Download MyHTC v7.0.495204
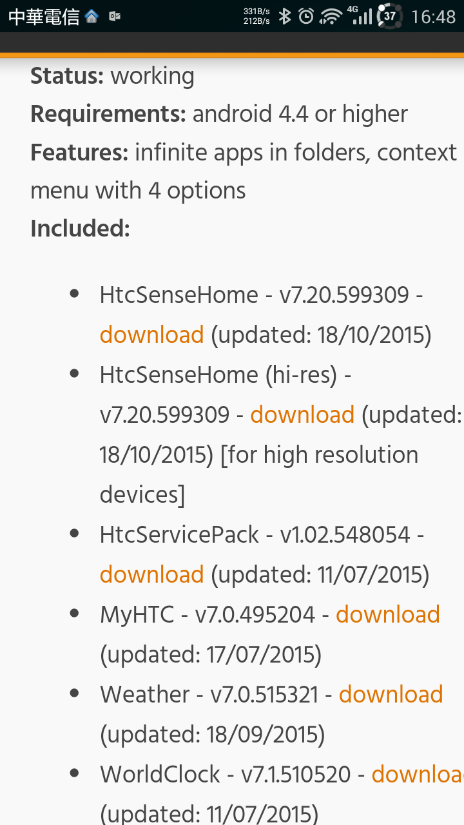 pyautogui.click(x=388, y=615)
